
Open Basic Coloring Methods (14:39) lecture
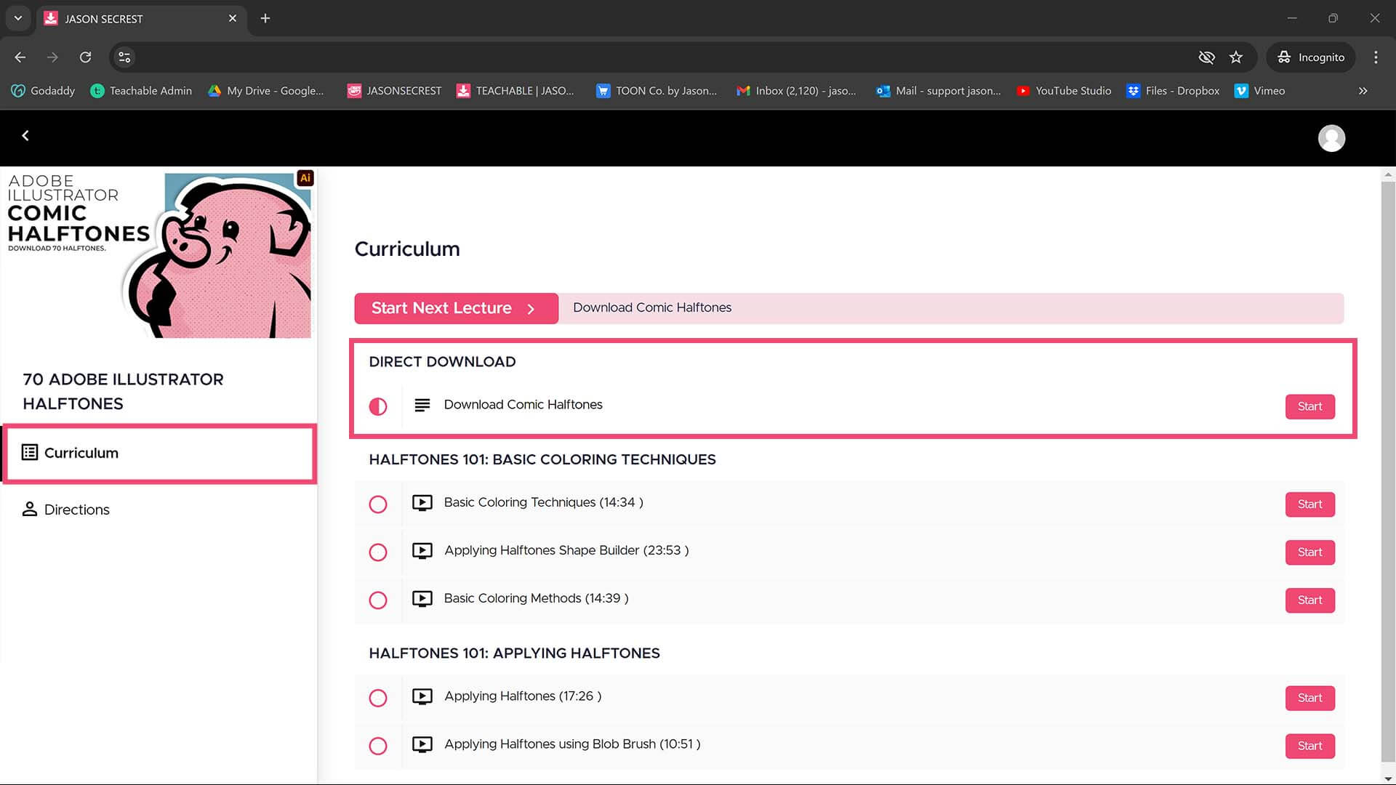point(536,598)
